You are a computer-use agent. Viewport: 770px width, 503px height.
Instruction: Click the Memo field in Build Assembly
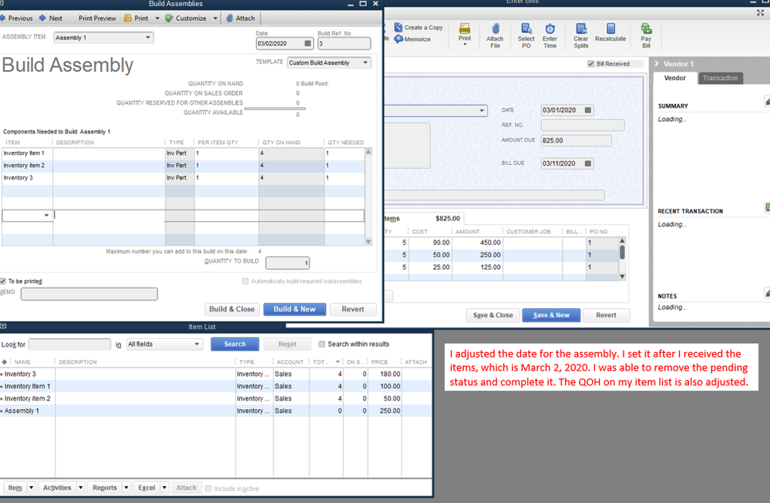(x=89, y=294)
